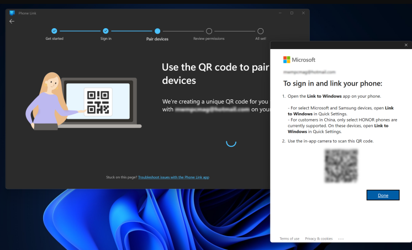Close the Phone Link window
The height and width of the screenshot is (250, 412).
[303, 13]
